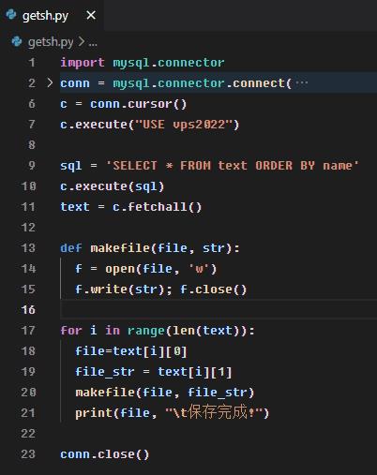
Task: Select the getsh.py tab title
Action: click(x=45, y=15)
